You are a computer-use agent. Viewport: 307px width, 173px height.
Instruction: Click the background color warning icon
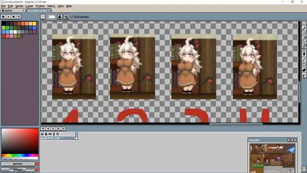pos(37,170)
